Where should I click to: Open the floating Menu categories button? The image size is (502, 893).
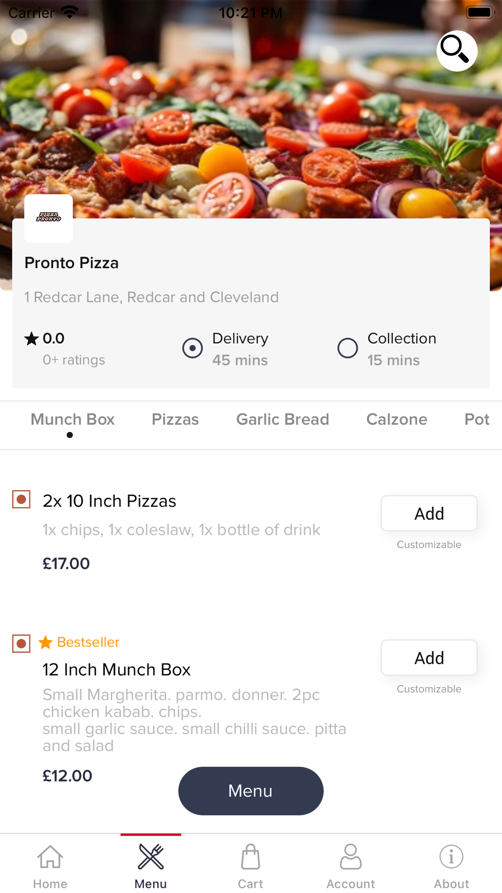click(x=250, y=791)
